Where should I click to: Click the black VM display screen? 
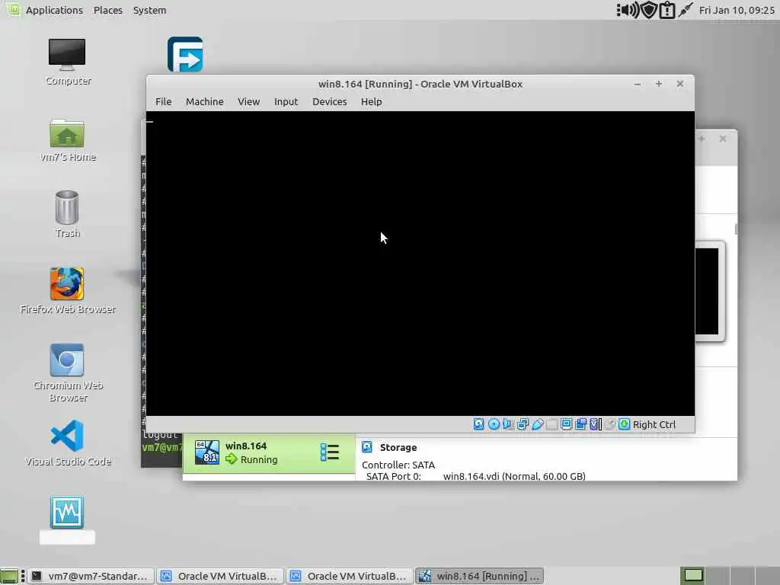pos(420,264)
